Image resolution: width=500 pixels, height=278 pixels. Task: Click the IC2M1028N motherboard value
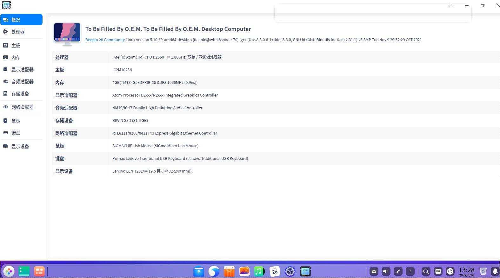click(122, 70)
